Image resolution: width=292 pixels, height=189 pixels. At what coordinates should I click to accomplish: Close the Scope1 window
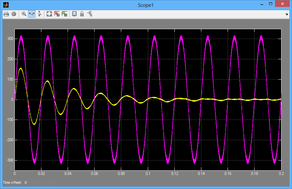coord(282,4)
